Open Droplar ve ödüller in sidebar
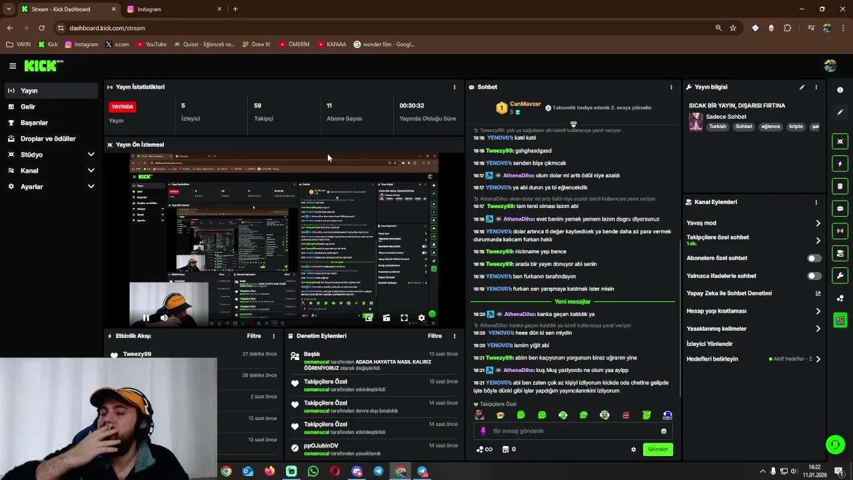The width and height of the screenshot is (853, 480). pos(51,139)
